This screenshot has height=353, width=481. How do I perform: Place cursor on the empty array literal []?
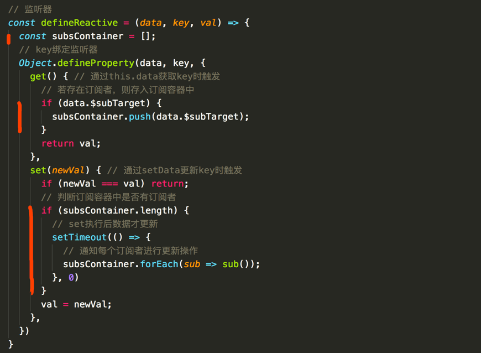pyautogui.click(x=148, y=37)
